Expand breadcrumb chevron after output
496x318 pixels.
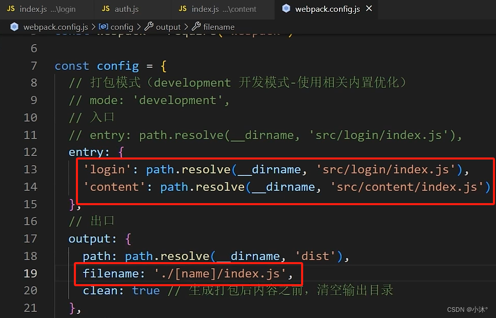pyautogui.click(x=186, y=27)
